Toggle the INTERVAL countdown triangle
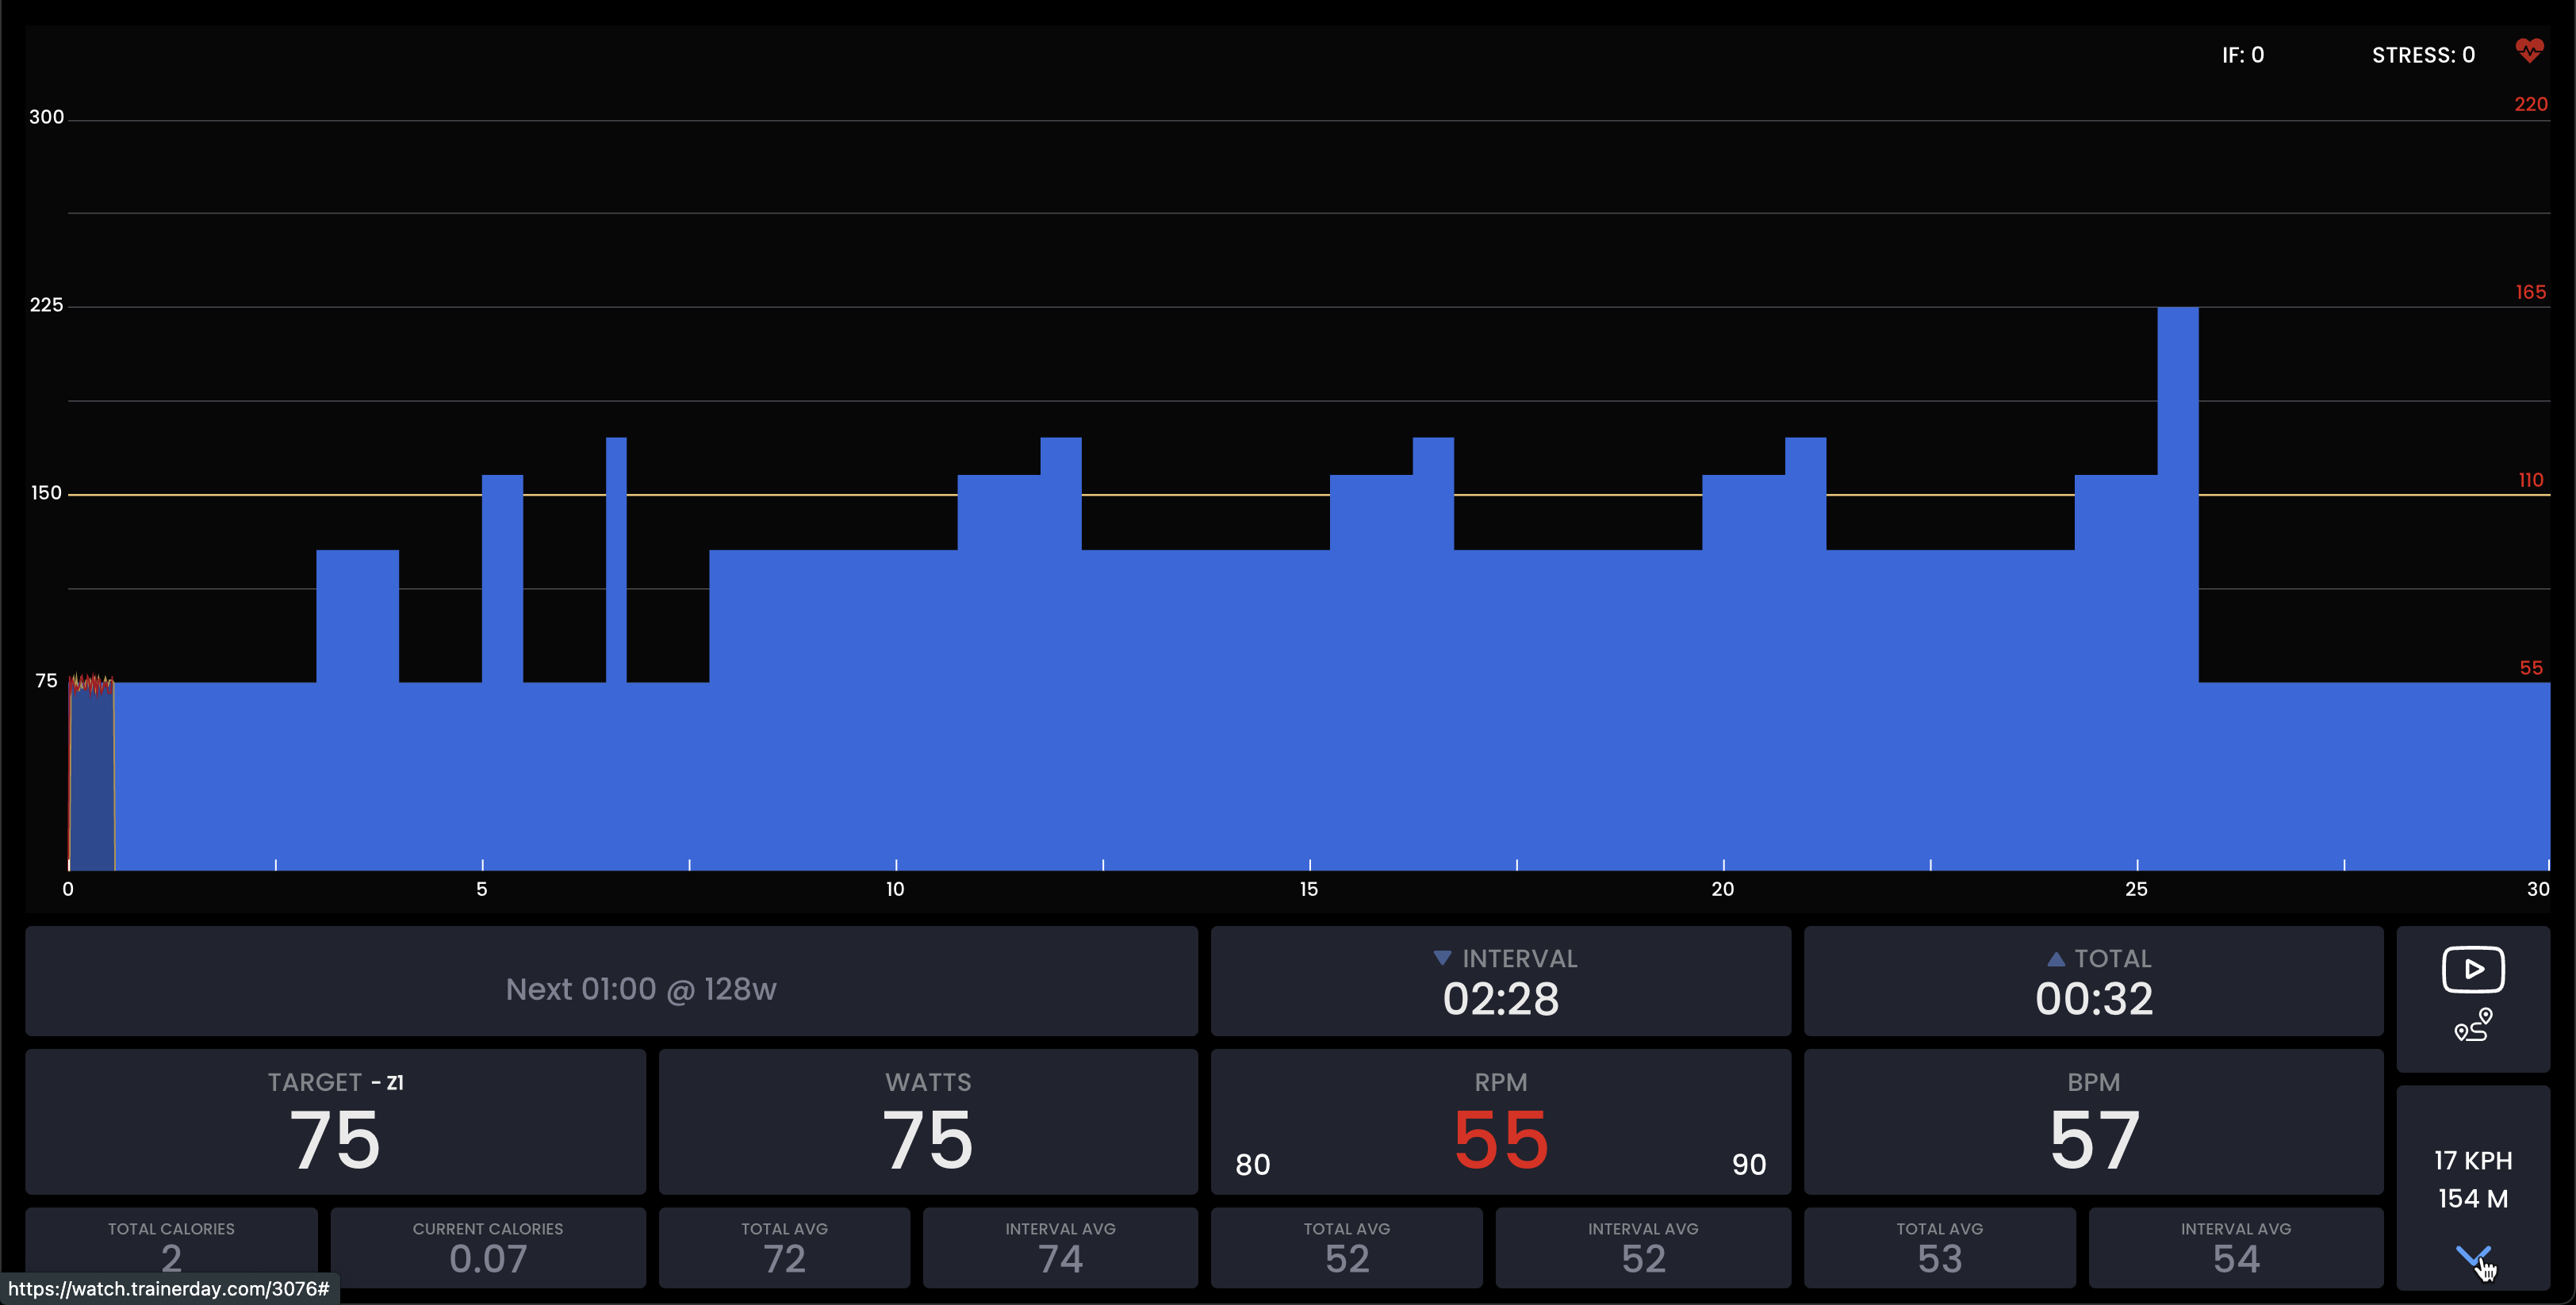2576x1305 pixels. [x=1442, y=958]
